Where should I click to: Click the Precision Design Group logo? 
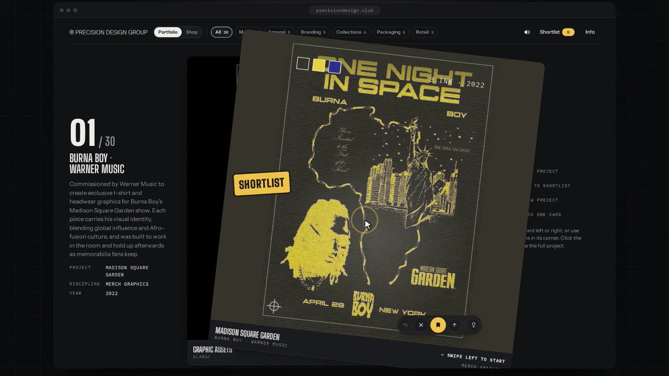108,32
